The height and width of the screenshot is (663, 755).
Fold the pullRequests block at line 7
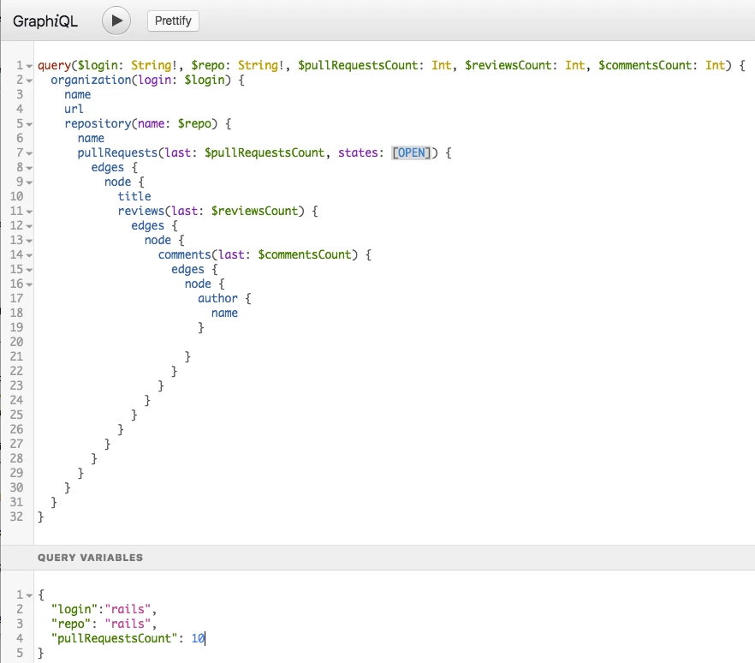pyautogui.click(x=29, y=153)
